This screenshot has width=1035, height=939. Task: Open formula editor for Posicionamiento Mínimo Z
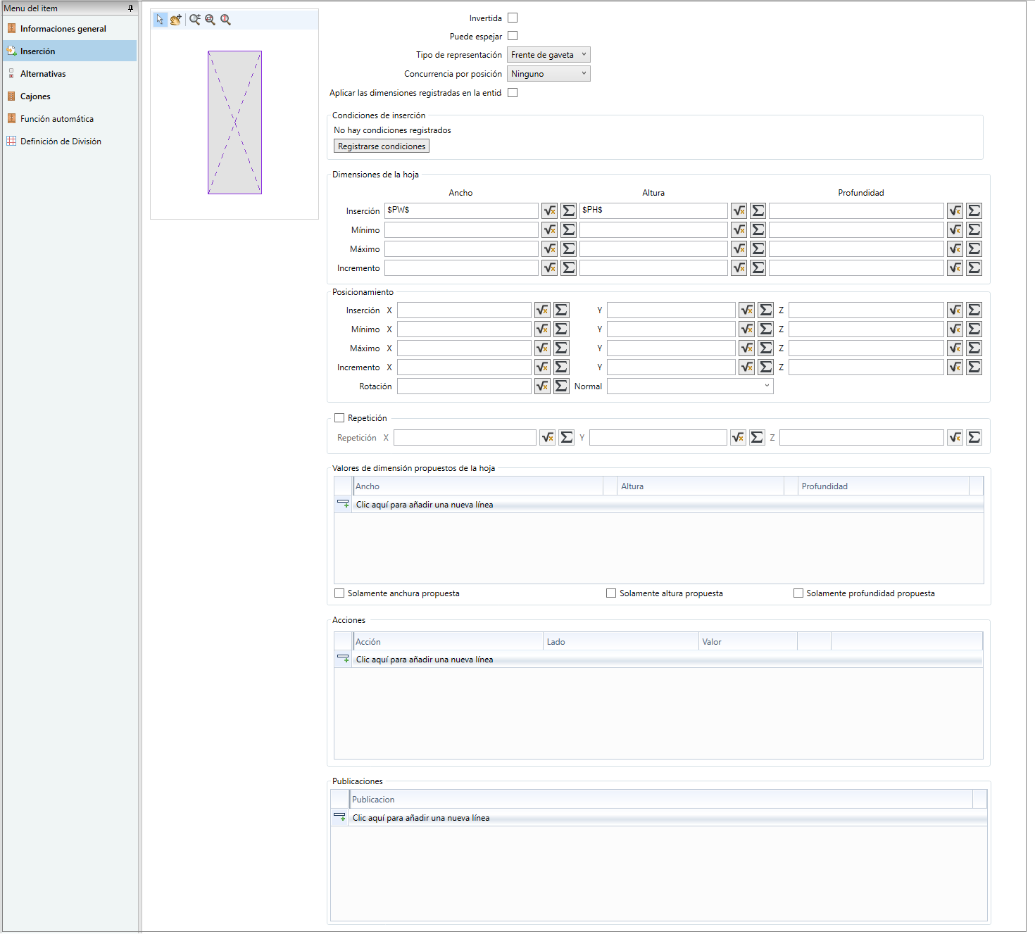coord(955,329)
